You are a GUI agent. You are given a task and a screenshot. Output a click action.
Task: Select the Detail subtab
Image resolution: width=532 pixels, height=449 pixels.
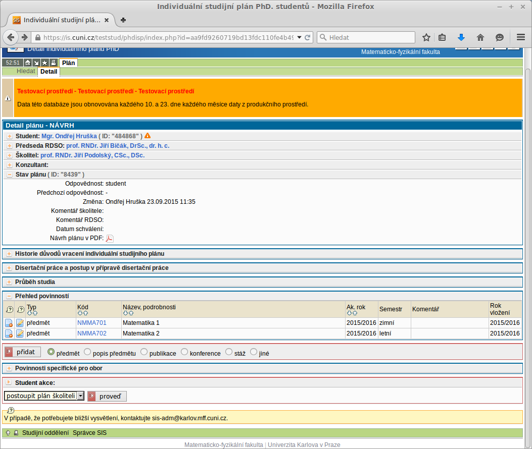49,72
